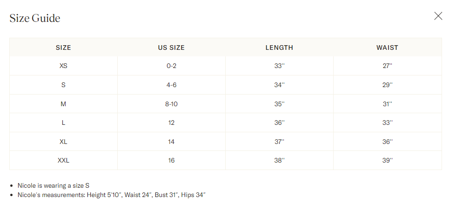
Task: Click the US size 0-2 cell
Action: pyautogui.click(x=171, y=66)
